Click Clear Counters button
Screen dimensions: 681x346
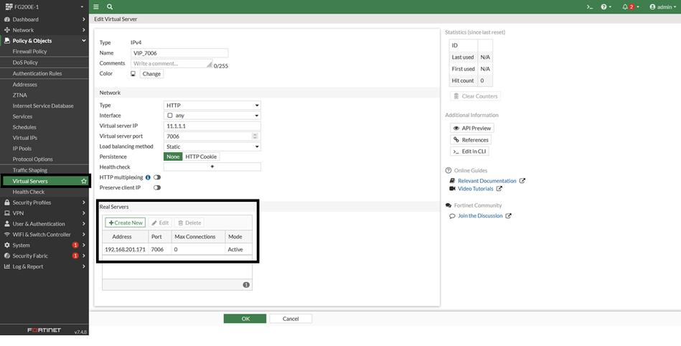(475, 96)
